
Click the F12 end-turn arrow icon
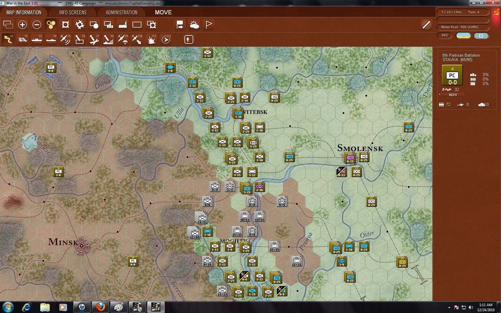click(166, 39)
